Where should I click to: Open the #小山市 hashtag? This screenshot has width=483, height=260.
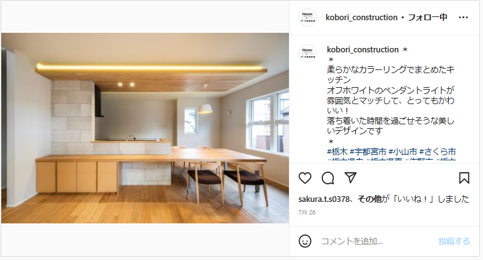403,151
